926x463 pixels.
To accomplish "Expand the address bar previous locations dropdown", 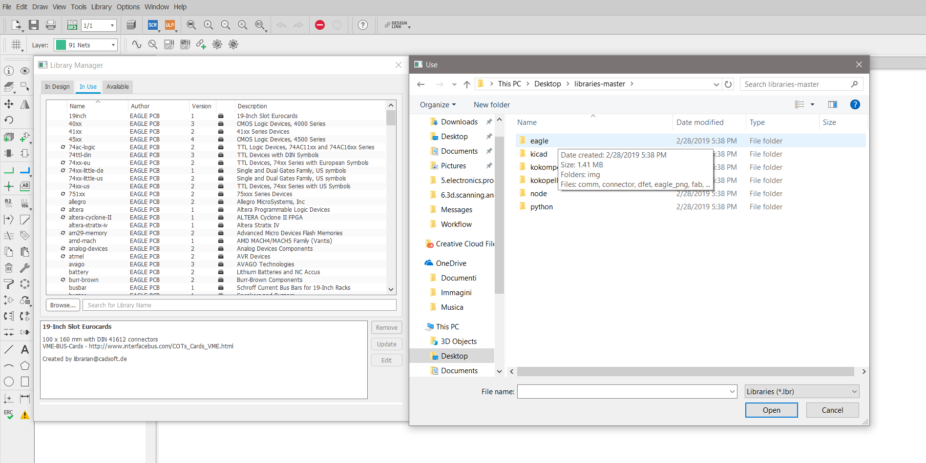I will (x=716, y=84).
